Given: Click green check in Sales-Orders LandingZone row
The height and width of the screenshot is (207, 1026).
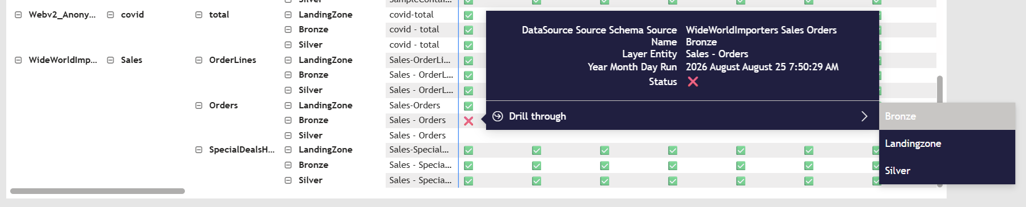Looking at the screenshot, I should pos(468,106).
